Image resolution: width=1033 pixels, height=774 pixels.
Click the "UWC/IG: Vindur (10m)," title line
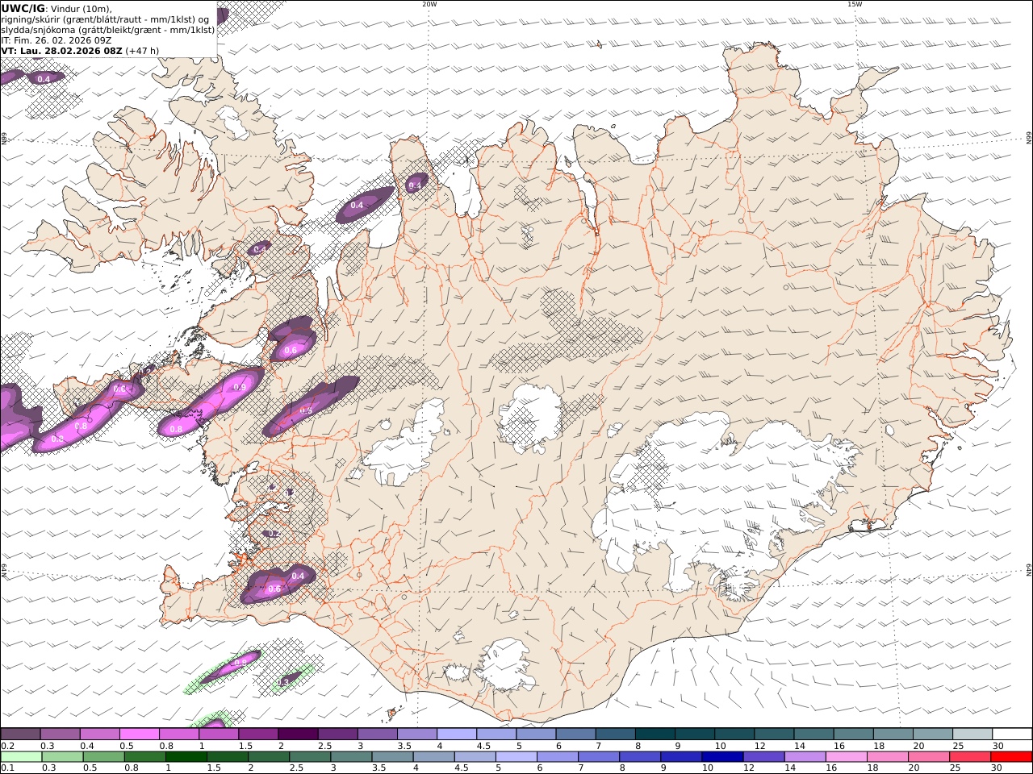coord(56,8)
